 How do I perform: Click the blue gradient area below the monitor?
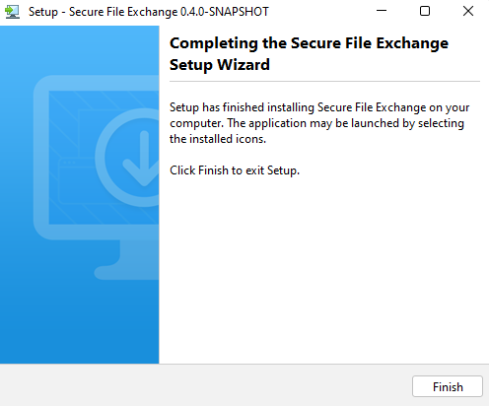(79, 322)
